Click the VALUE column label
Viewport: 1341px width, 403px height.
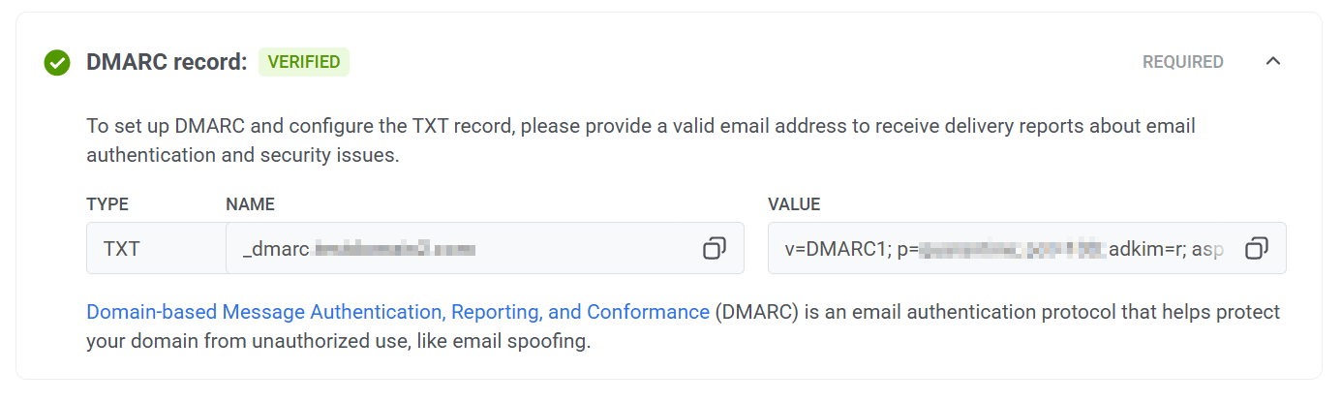794,204
